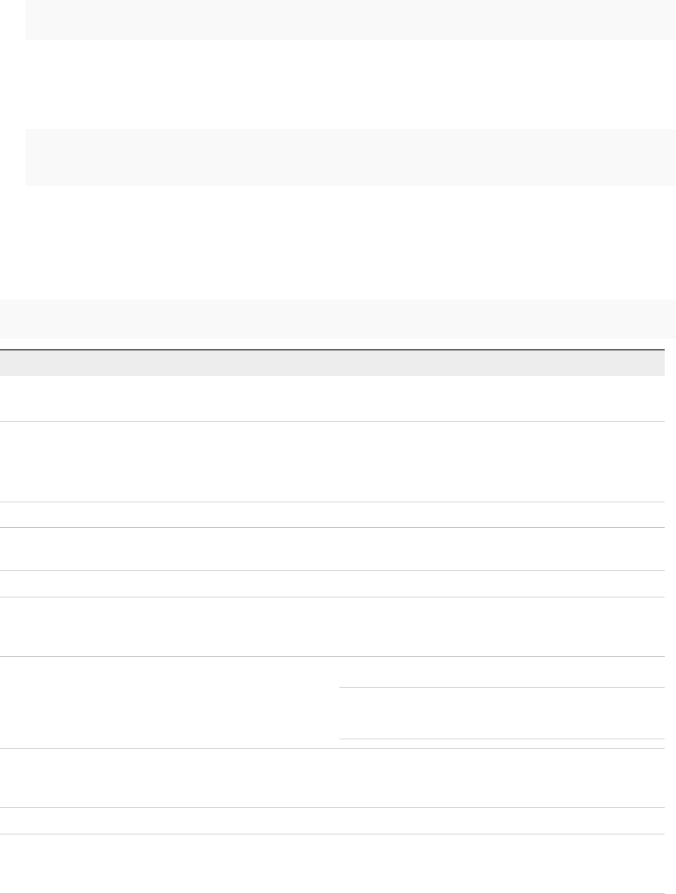Select the thin fifth table body row
The width and height of the screenshot is (676, 894).
coord(332,583)
